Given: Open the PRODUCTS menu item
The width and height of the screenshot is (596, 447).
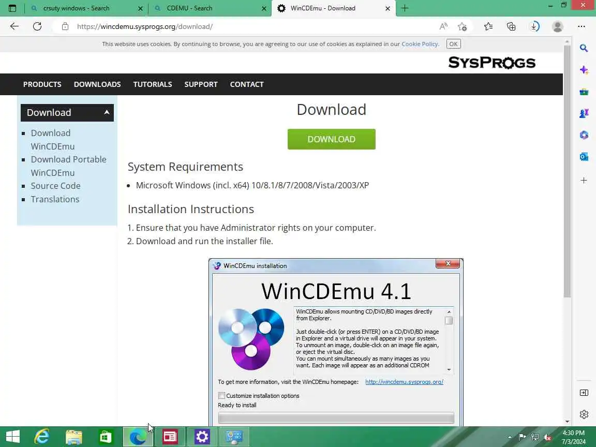Looking at the screenshot, I should (42, 84).
